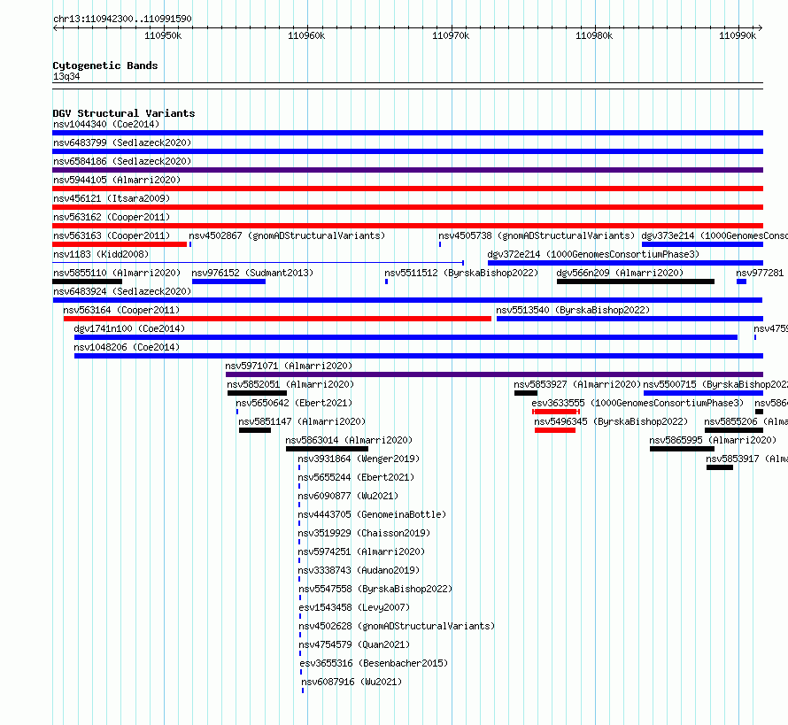Open nsv5974251 (Almarri2020) label

[361, 551]
